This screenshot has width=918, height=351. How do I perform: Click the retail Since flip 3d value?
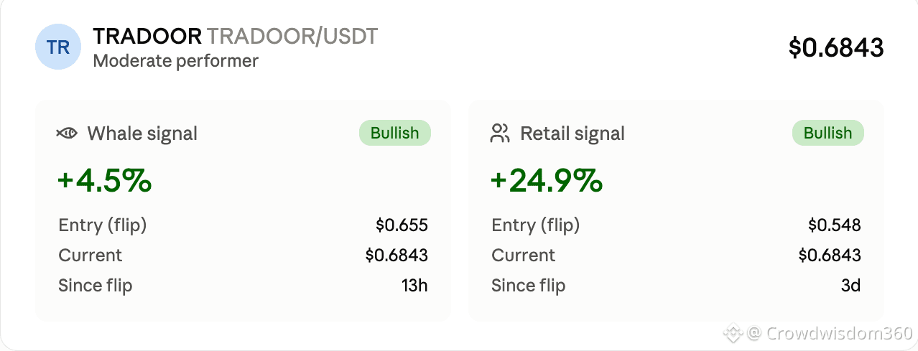(851, 286)
